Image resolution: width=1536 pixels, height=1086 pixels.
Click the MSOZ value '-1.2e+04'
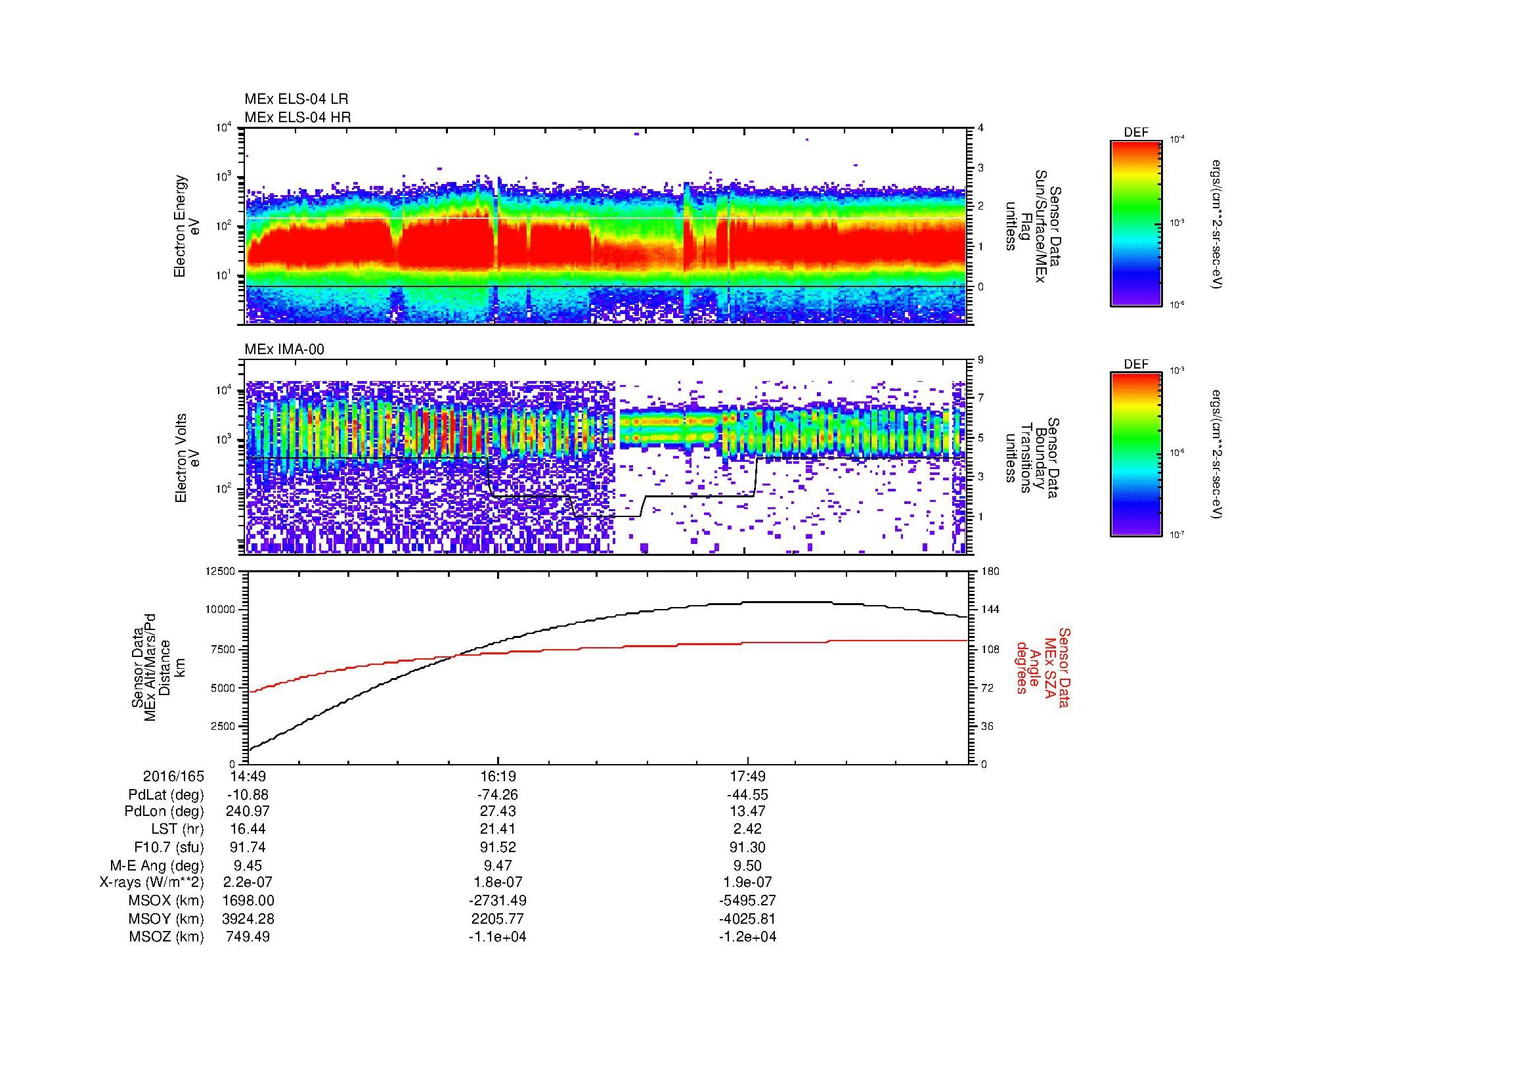tap(748, 937)
